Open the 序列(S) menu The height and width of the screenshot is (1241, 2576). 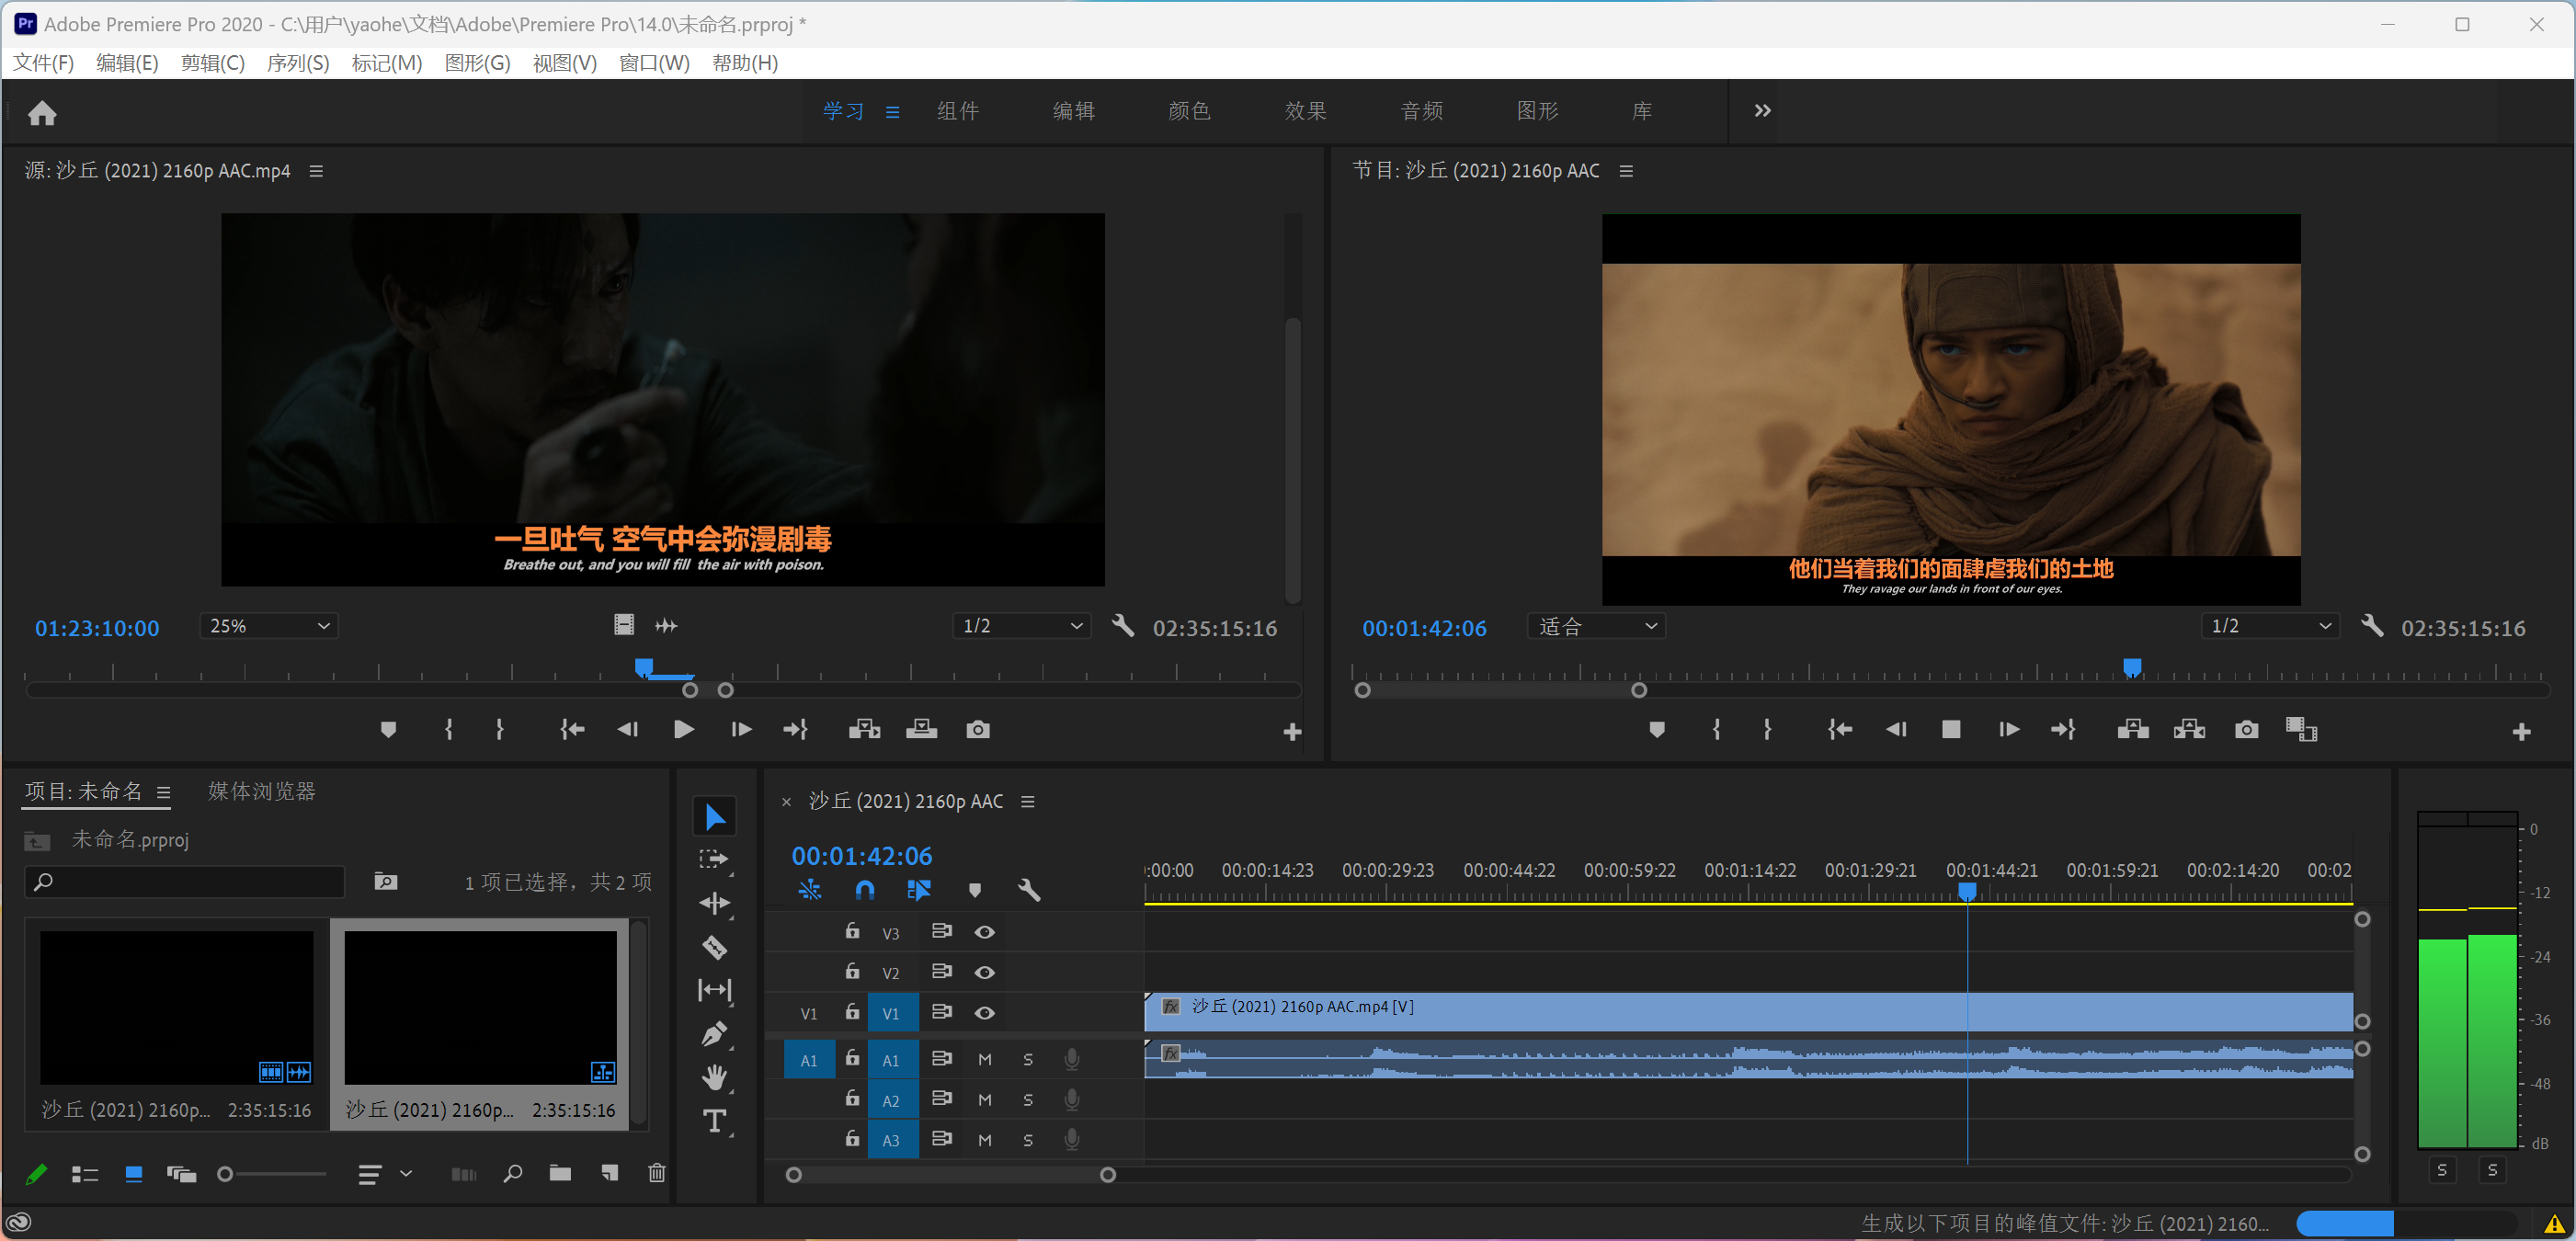(297, 63)
